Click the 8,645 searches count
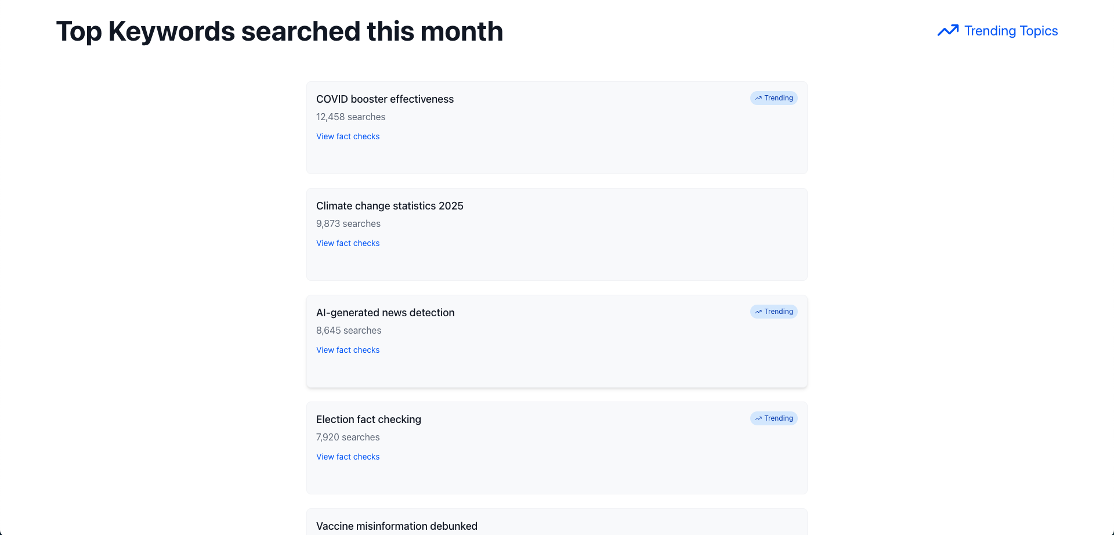1114x535 pixels. pyautogui.click(x=349, y=330)
